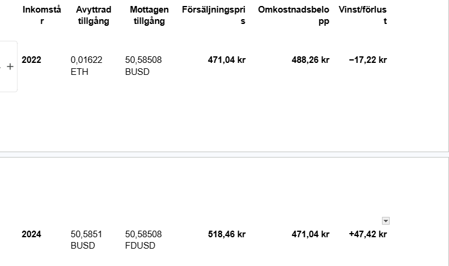The width and height of the screenshot is (449, 266).
Task: Click the Omkostnadsbelopp column header
Action: [293, 15]
